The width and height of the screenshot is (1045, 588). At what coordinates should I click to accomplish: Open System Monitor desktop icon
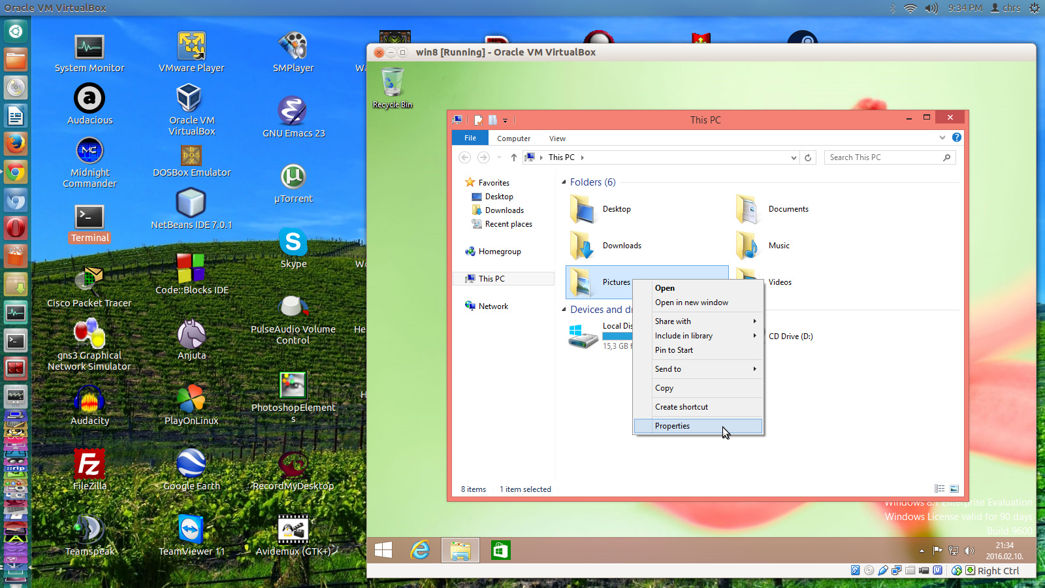[89, 54]
